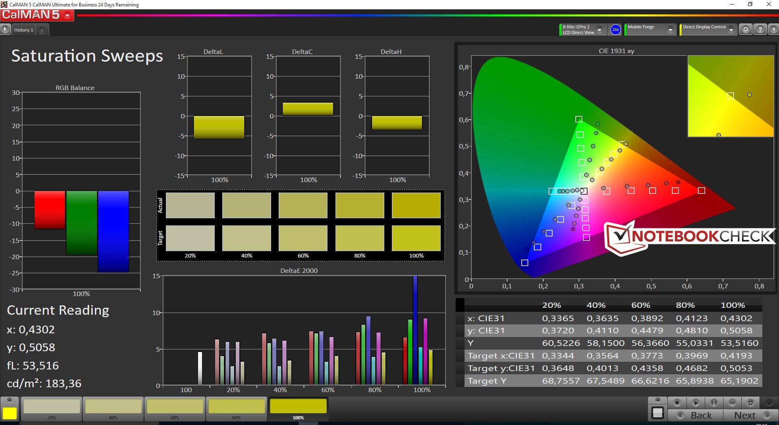This screenshot has width=779, height=425.
Task: Add a new history tab with plus
Action: click(x=42, y=30)
